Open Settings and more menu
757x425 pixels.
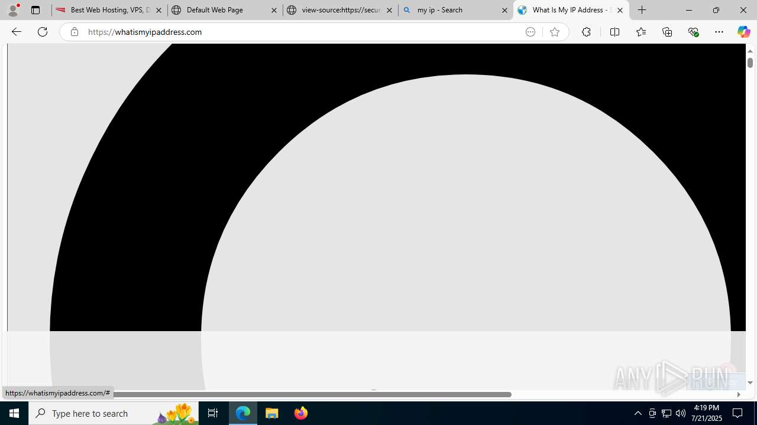(x=719, y=32)
